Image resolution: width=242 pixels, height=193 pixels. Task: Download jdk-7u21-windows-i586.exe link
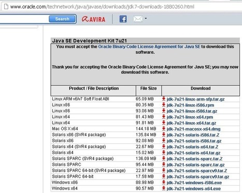(x=194, y=183)
